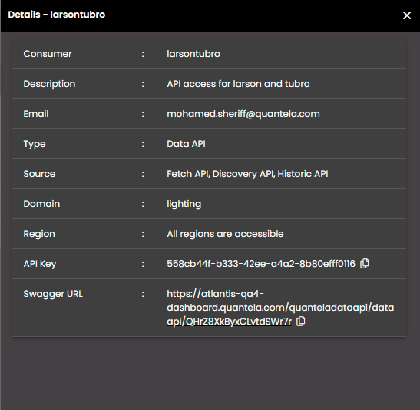Viewport: 420px width, 410px height.
Task: Click the 'Region' field label
Action: pos(39,234)
